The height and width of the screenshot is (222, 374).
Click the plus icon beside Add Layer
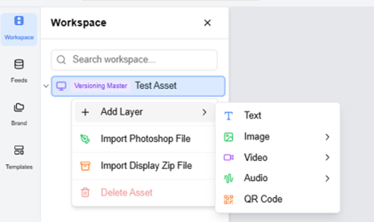[85, 112]
